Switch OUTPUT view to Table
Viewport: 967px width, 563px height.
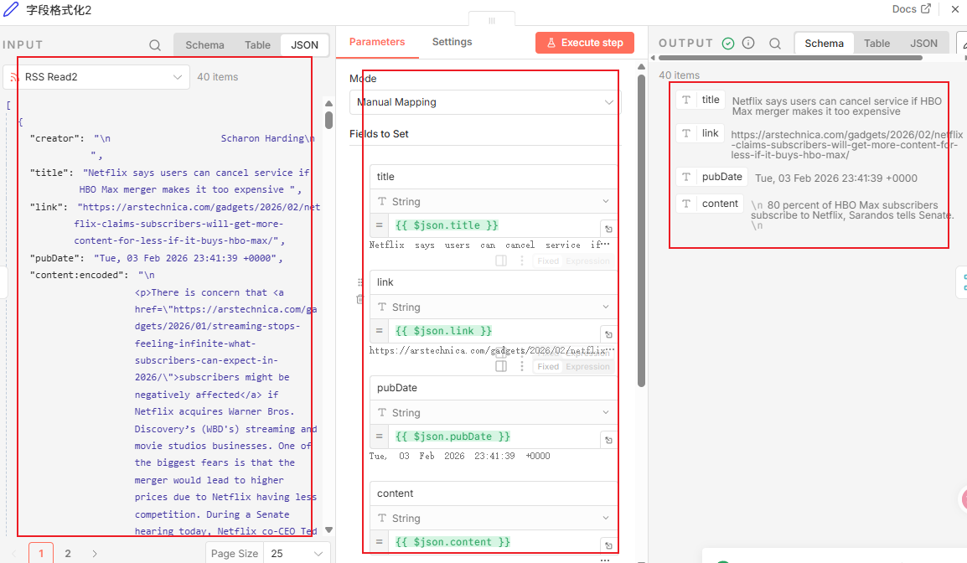click(x=877, y=44)
